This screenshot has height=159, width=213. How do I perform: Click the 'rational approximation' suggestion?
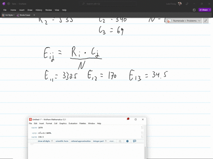(81, 141)
